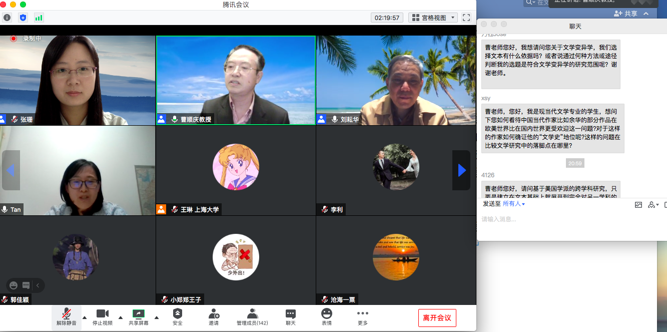Enter fullscreen mode via top-right icon
Viewport: 667px width, 332px height.
(x=466, y=18)
